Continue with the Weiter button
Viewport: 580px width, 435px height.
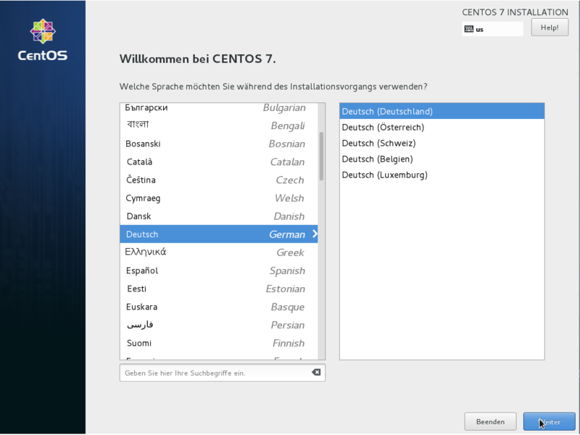coord(550,422)
